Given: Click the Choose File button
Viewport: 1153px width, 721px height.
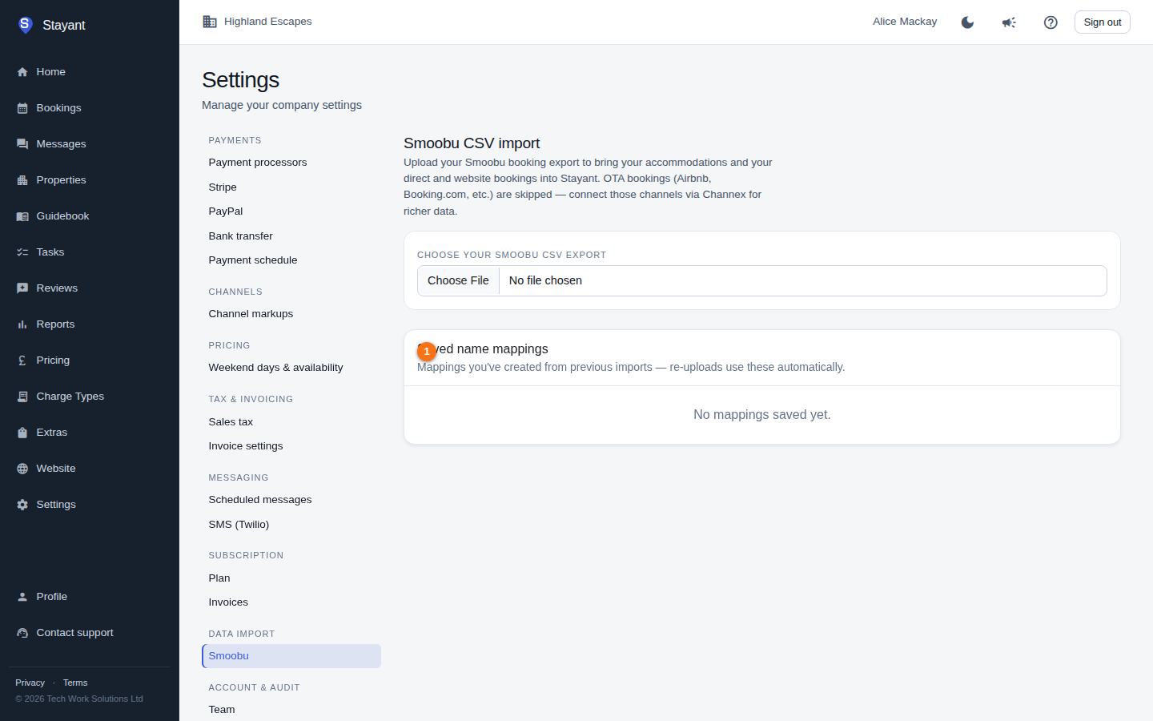Looking at the screenshot, I should 458,280.
